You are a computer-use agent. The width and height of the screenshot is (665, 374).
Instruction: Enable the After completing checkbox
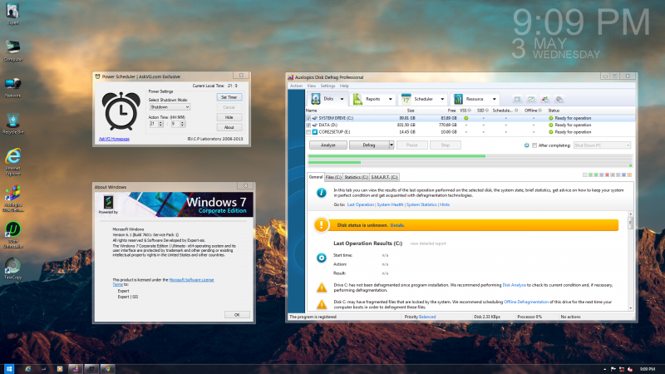click(x=534, y=145)
